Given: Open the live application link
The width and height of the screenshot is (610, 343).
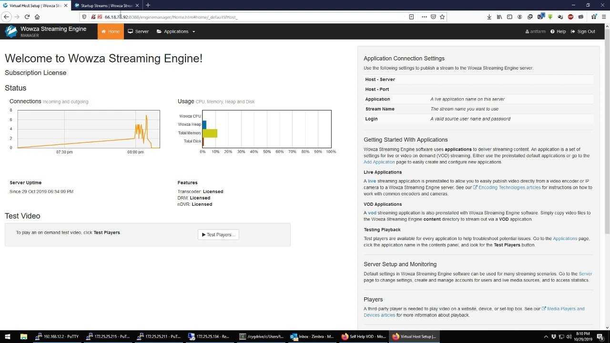Looking at the screenshot, I should [372, 181].
